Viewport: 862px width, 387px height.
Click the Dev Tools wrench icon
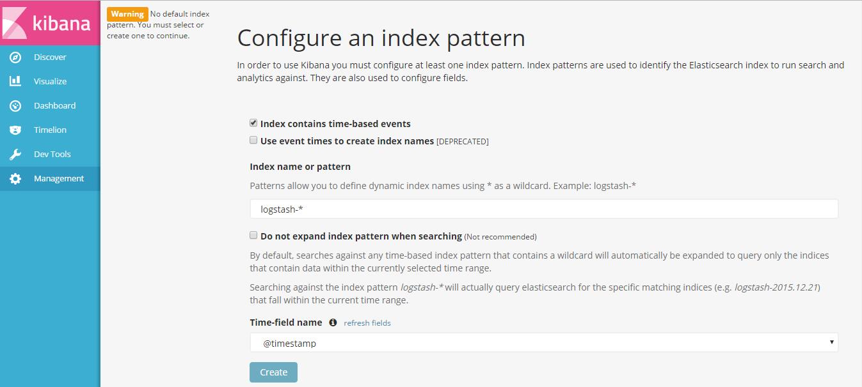tap(15, 155)
